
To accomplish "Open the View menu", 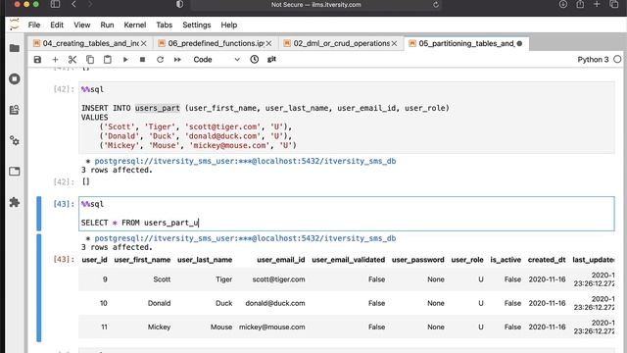I will point(82,25).
